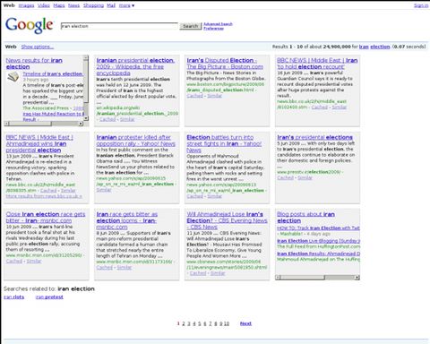Open the News tab in top navigation
Image resolution: width=430 pixels, height=344 pixels.
click(73, 5)
